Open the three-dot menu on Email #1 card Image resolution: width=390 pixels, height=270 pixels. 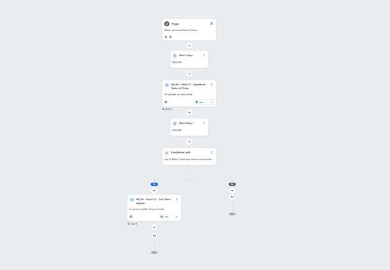pyautogui.click(x=212, y=85)
